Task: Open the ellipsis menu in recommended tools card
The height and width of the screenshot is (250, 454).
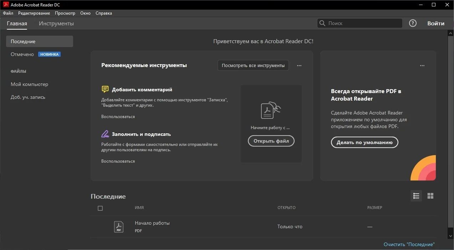Action: coord(299,66)
